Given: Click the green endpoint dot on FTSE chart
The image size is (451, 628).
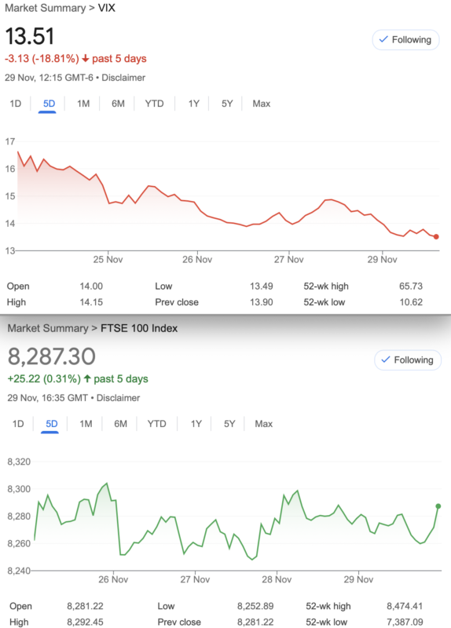Looking at the screenshot, I should (438, 506).
